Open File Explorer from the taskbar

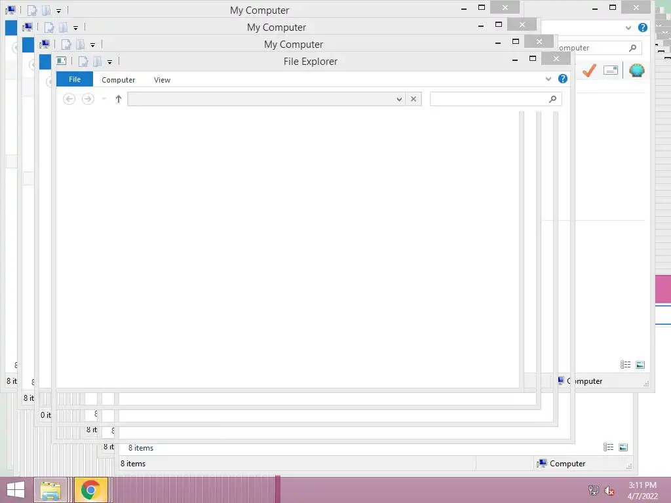(50, 490)
